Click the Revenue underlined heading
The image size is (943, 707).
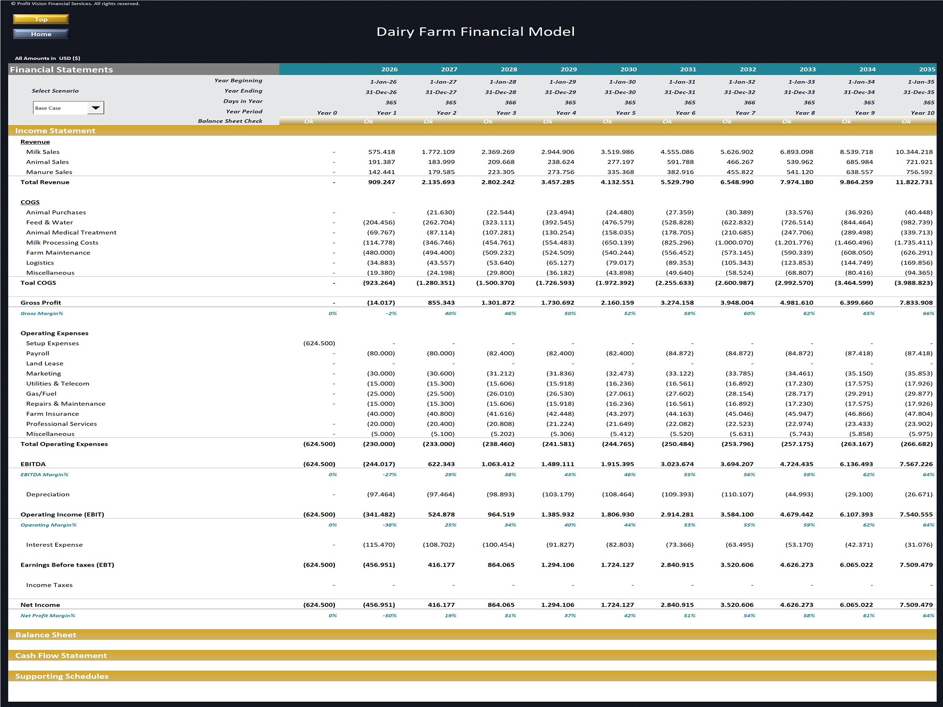35,142
